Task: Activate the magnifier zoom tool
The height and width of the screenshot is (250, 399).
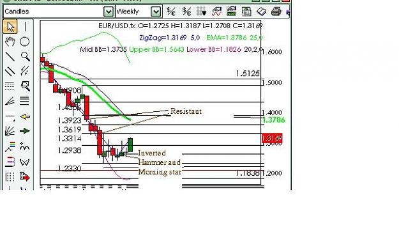Action: click(x=25, y=56)
